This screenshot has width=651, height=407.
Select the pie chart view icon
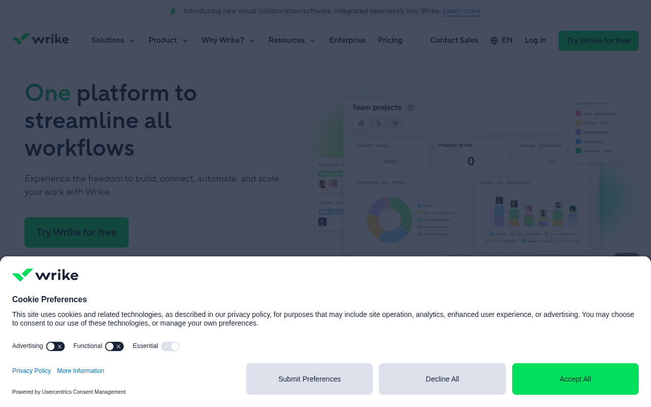362,123
